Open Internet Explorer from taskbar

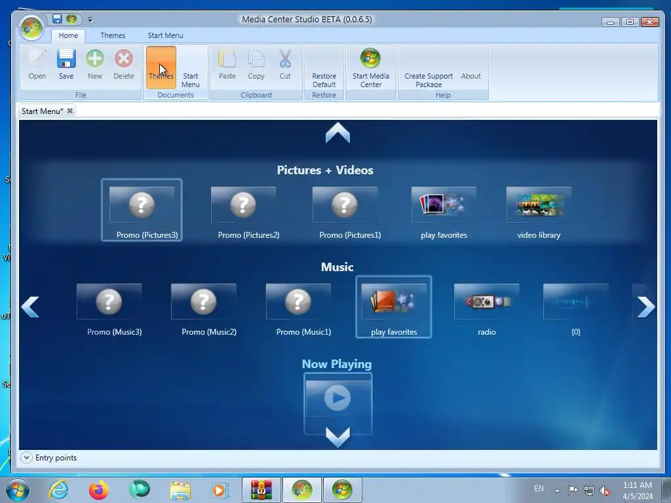click(x=58, y=490)
